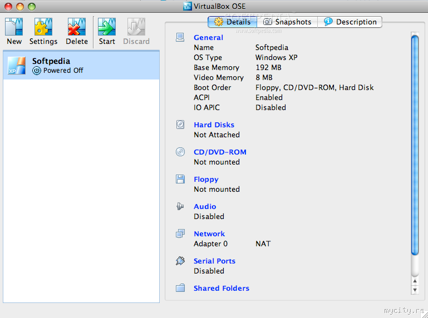Click the Floppy diskette icon

[180, 179]
